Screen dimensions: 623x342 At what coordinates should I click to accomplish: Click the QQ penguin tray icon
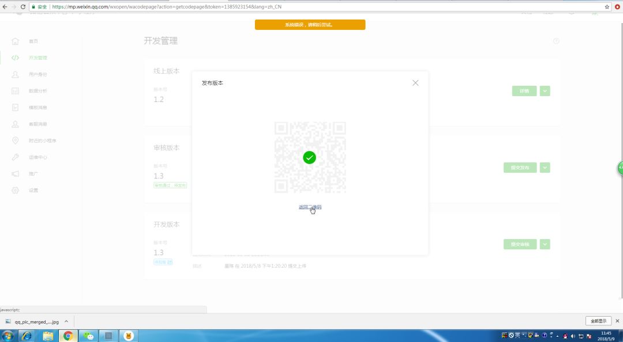565,336
